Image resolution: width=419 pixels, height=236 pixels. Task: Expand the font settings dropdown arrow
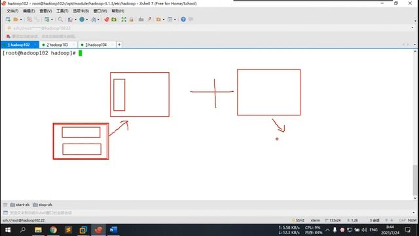98,20
